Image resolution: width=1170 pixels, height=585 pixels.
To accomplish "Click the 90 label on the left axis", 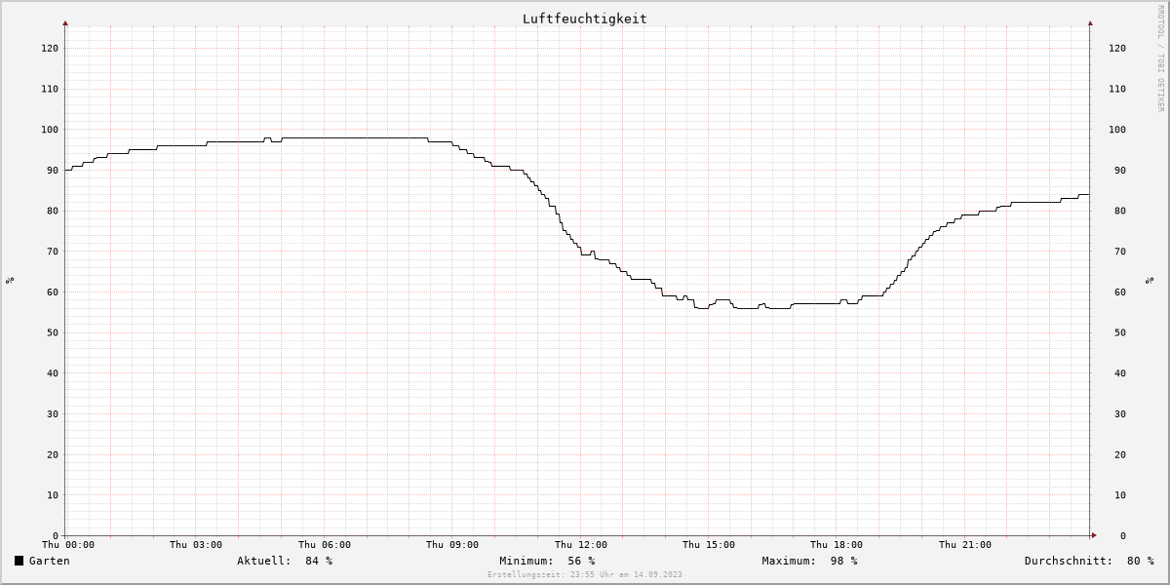I will coord(53,171).
